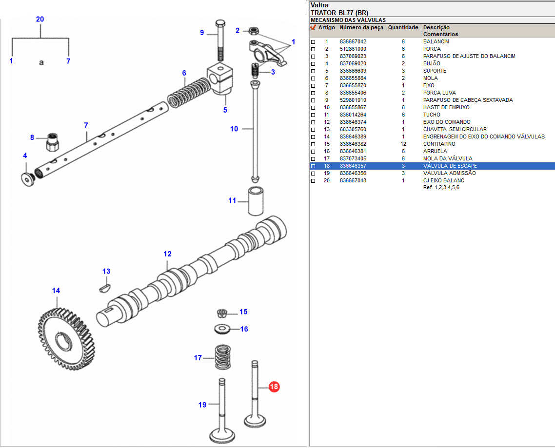Click the Artigo column header
Screen dimensions: 555x448
tap(326, 28)
